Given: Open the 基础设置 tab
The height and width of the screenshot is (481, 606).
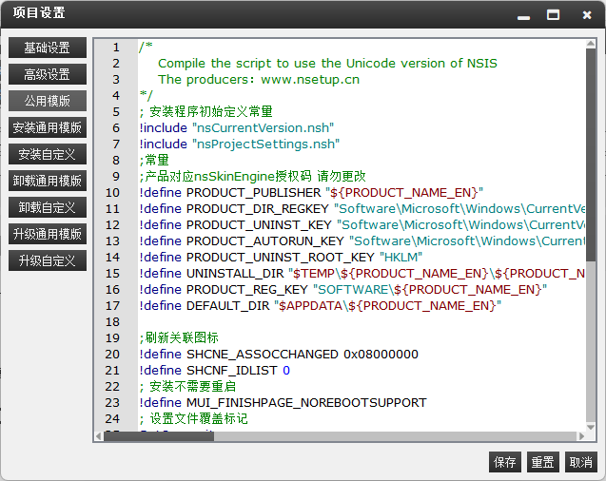Looking at the screenshot, I should [48, 48].
